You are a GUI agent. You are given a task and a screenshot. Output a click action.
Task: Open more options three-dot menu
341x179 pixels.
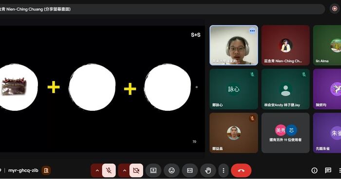[x=223, y=170]
